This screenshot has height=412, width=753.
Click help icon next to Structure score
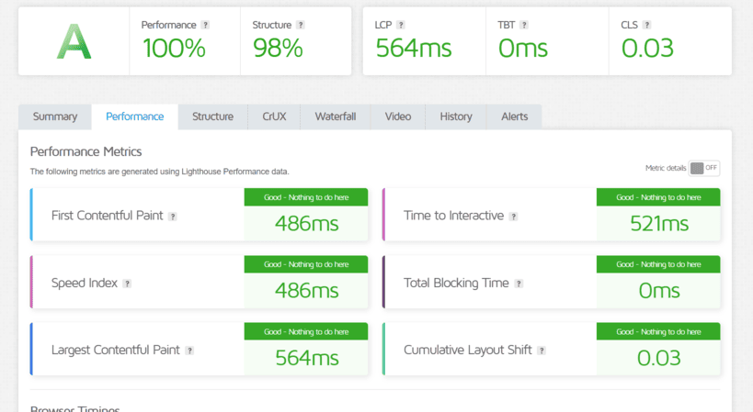300,25
